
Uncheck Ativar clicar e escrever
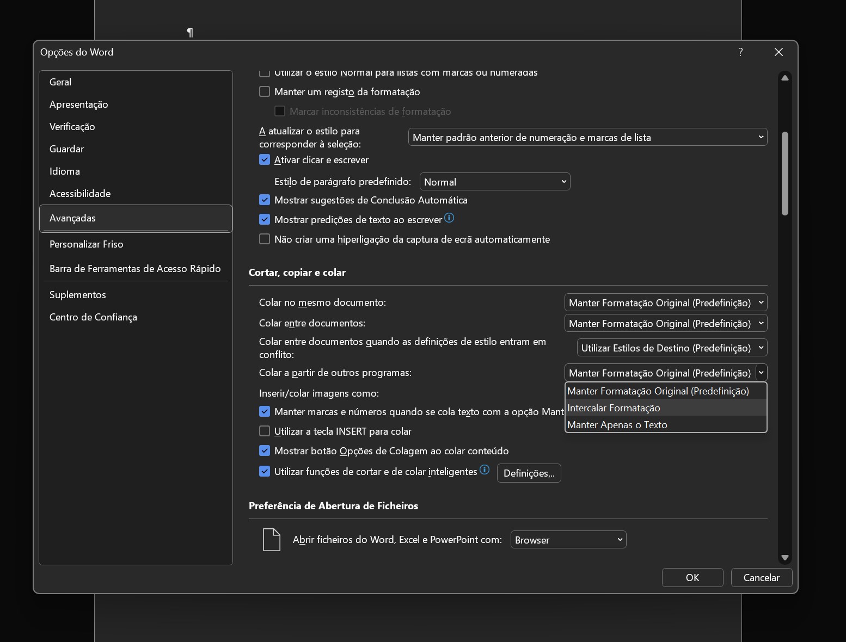coord(265,160)
